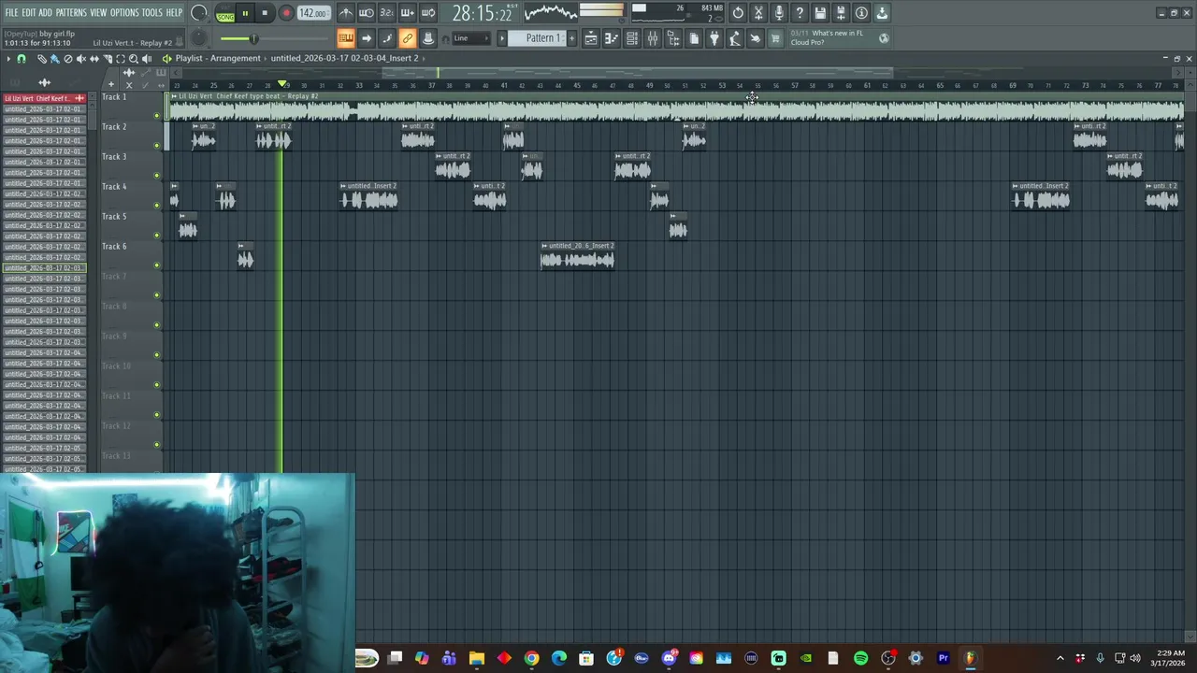The width and height of the screenshot is (1197, 673).
Task: Open the shopping cart content library
Action: [x=775, y=38]
